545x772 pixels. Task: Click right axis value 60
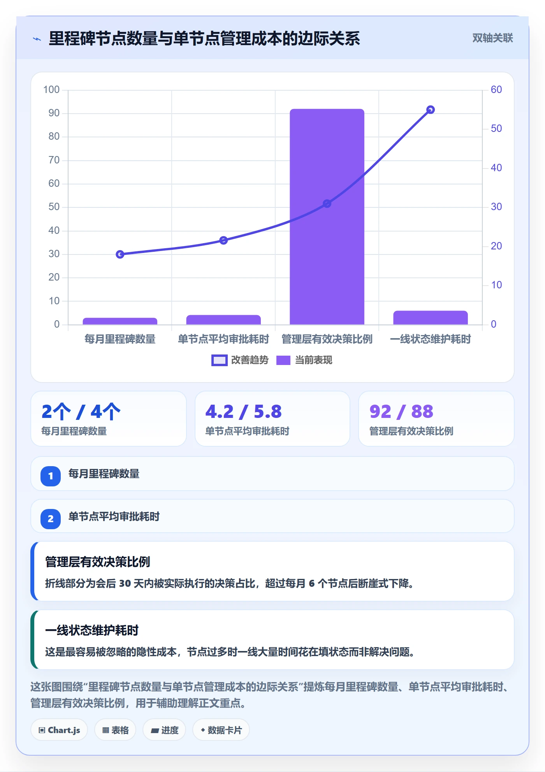coord(496,90)
